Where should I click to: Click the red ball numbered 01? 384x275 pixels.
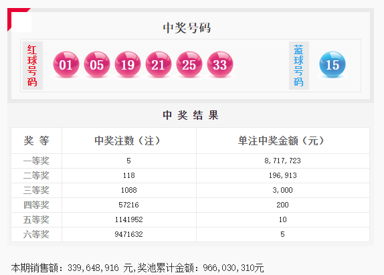coord(66,64)
